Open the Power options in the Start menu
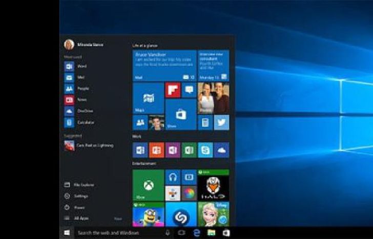373x239 pixels. (74, 208)
